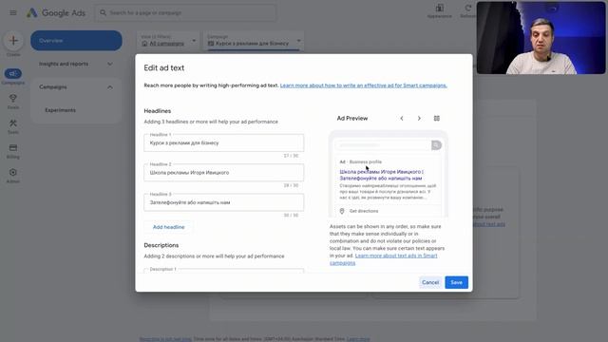Open the hamburger main menu
This screenshot has height=342, width=608.
(12, 12)
